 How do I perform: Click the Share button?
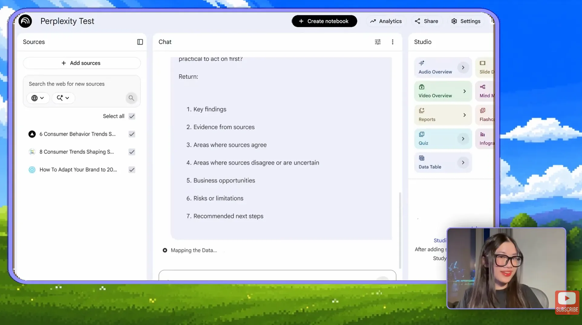[426, 21]
